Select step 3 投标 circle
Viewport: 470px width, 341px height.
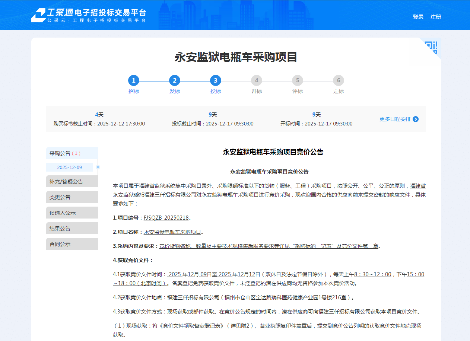pos(216,80)
